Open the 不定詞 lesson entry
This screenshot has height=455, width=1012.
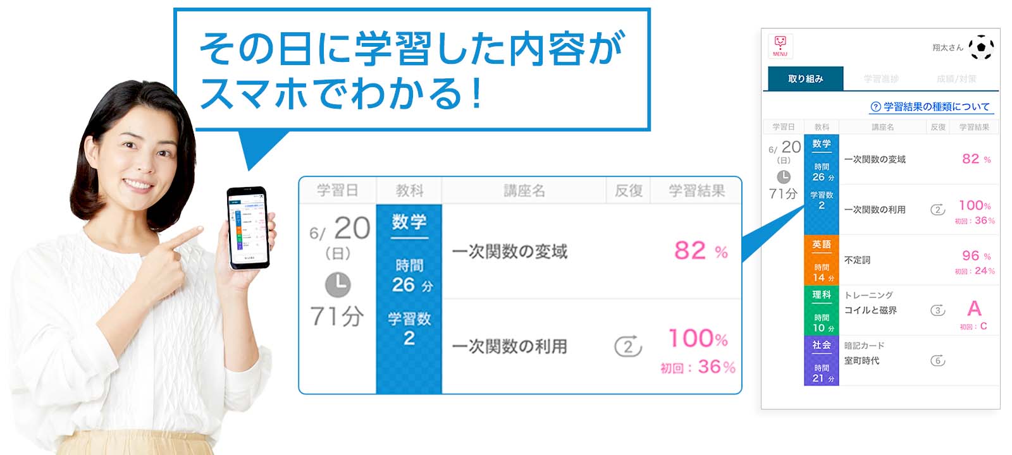tap(857, 260)
